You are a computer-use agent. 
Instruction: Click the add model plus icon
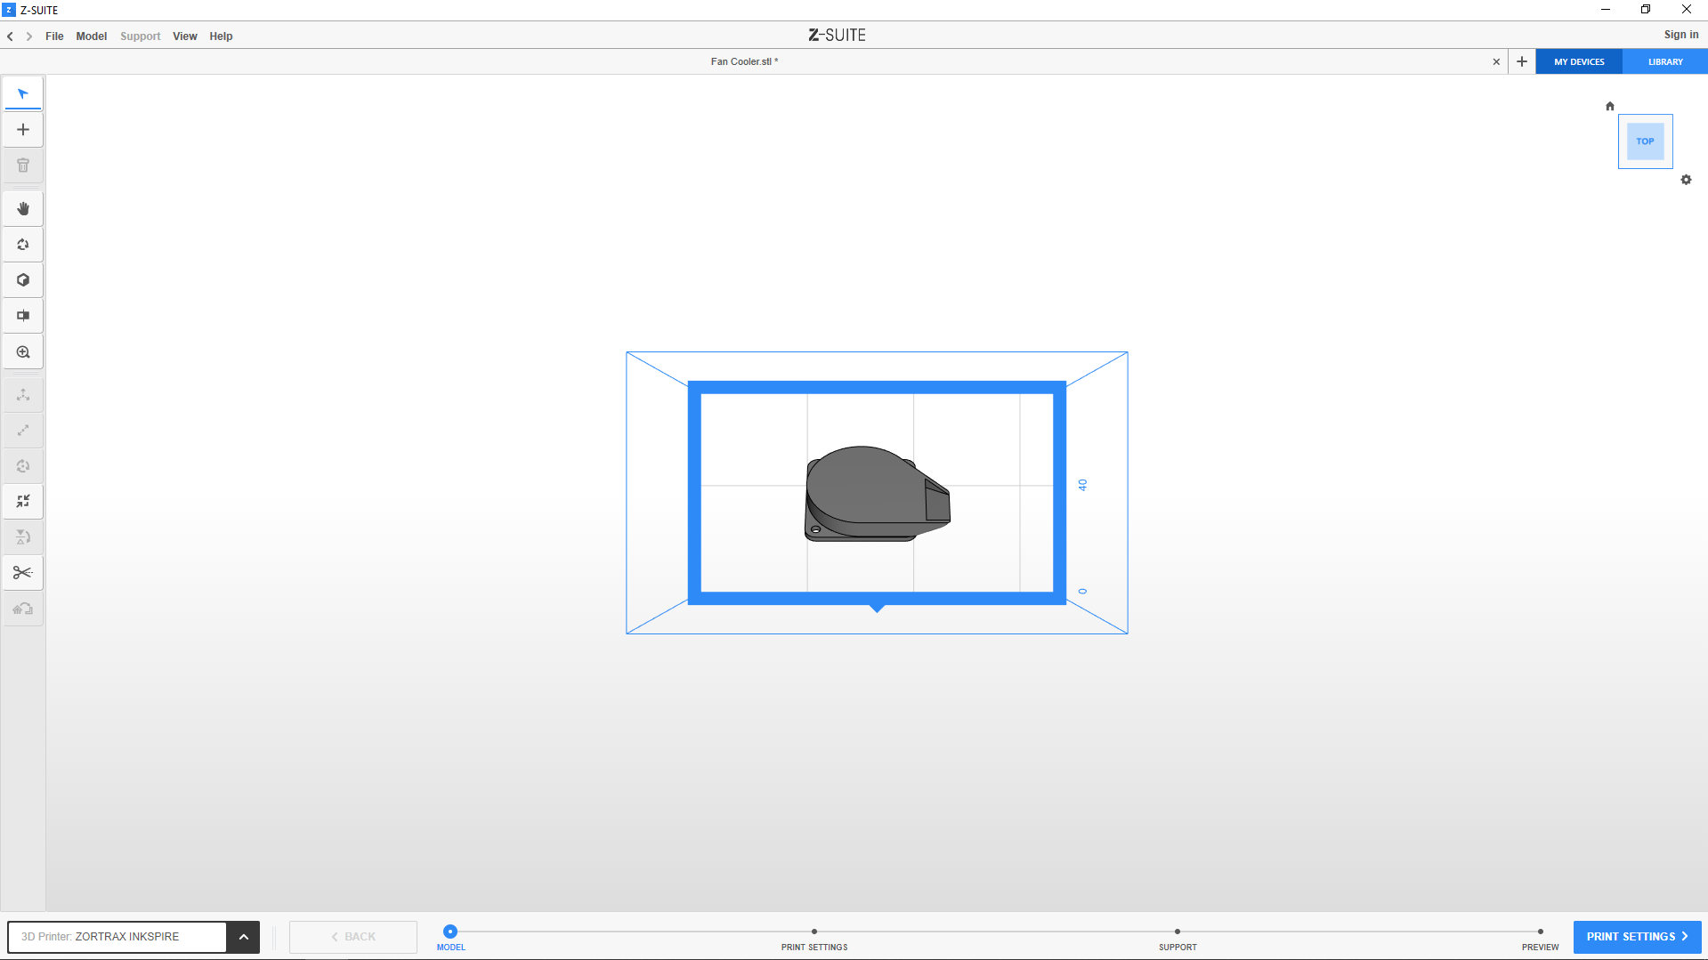pos(23,130)
